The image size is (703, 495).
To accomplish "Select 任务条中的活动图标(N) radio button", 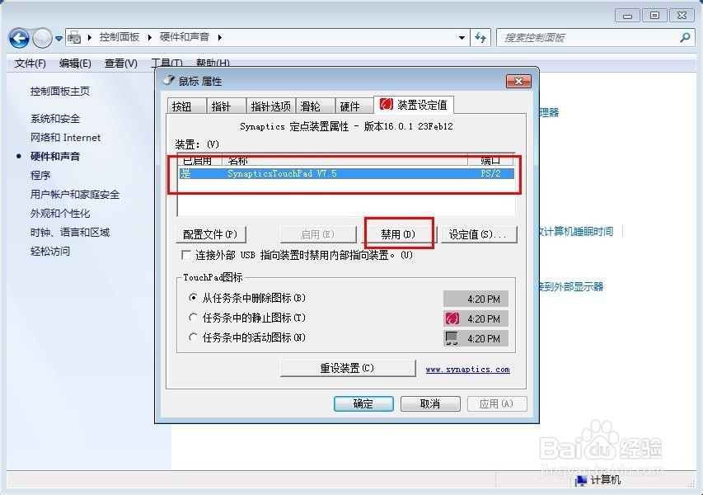I will click(x=193, y=337).
